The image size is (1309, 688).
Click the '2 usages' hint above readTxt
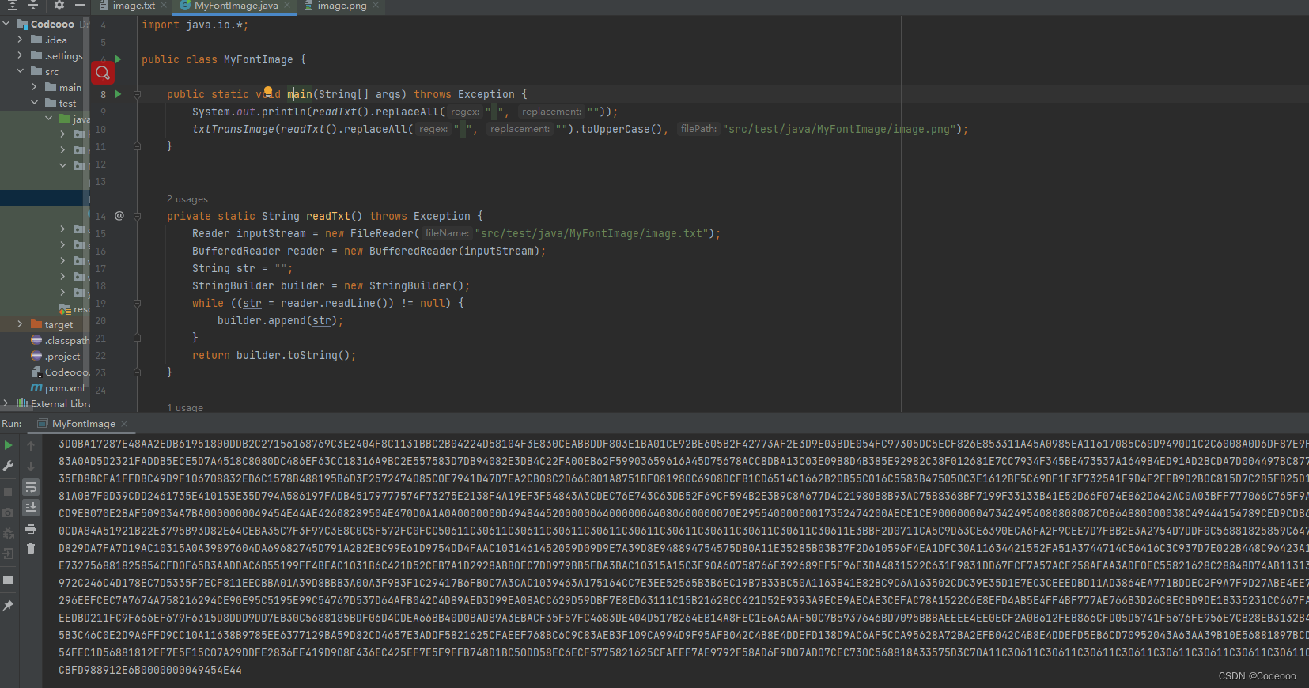(x=187, y=199)
